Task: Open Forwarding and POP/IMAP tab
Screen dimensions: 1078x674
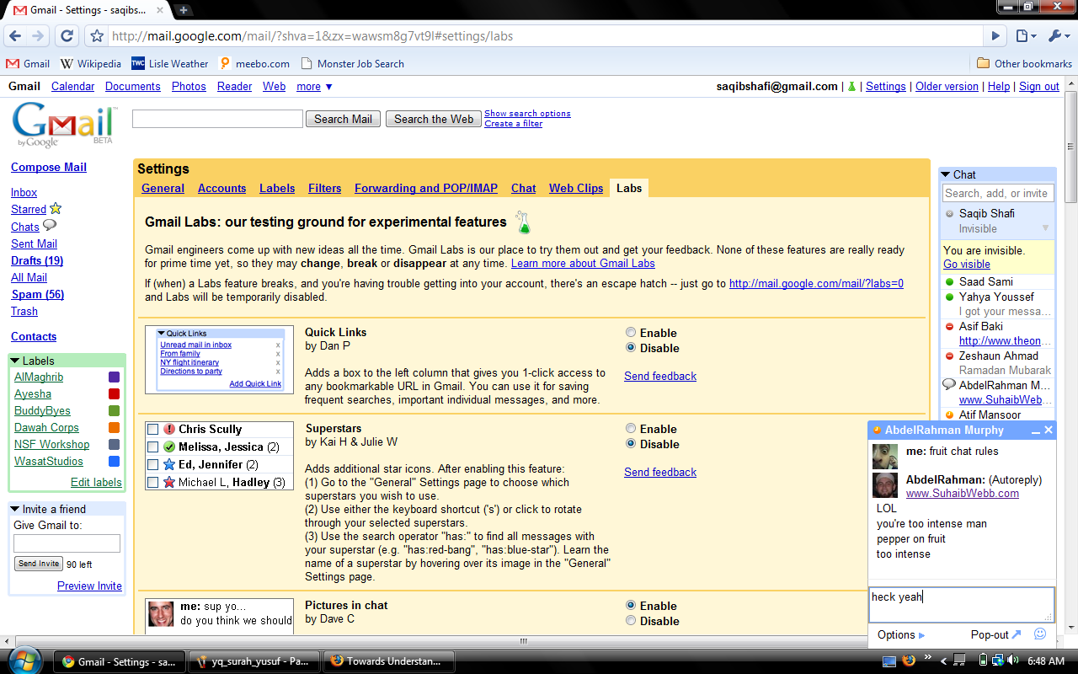Action: coord(426,188)
